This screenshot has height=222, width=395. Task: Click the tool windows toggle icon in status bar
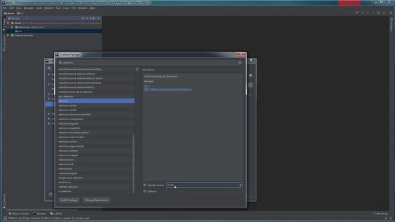[x=5, y=218]
